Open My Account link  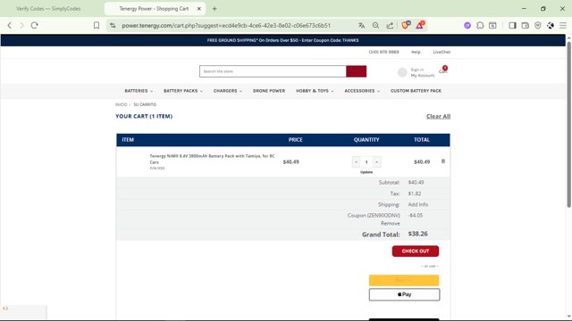tap(423, 75)
